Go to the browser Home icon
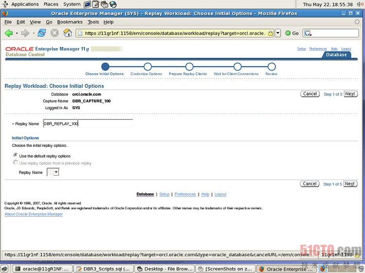The width and height of the screenshot is (365, 273). [x=68, y=33]
